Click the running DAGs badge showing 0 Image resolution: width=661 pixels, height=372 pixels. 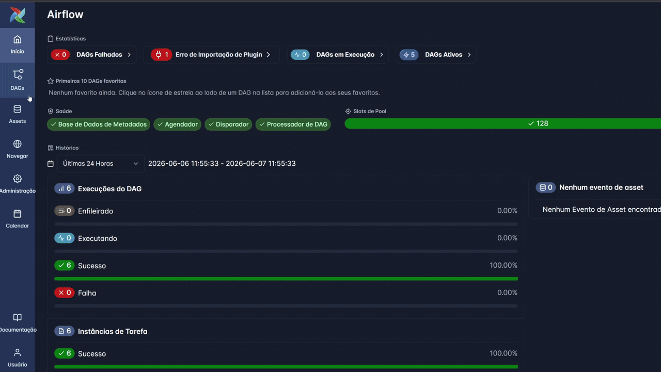click(300, 55)
